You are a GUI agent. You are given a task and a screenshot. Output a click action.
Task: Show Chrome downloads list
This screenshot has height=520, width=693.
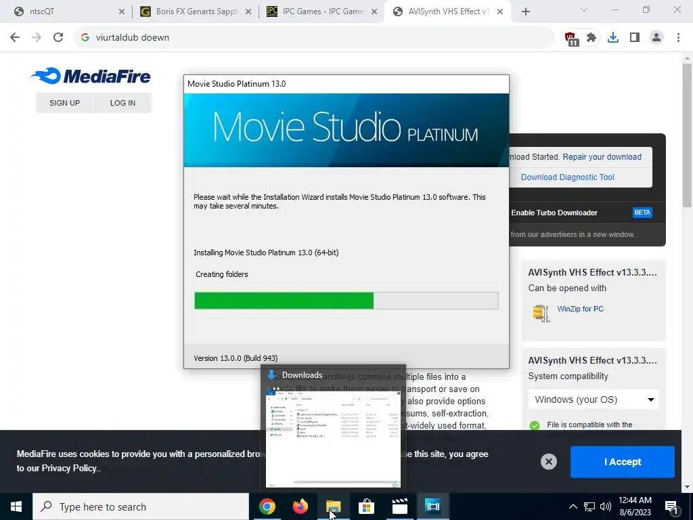point(613,38)
